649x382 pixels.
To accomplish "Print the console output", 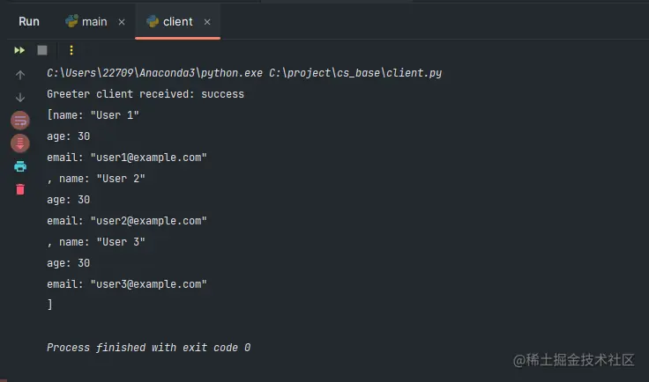I will (x=20, y=165).
